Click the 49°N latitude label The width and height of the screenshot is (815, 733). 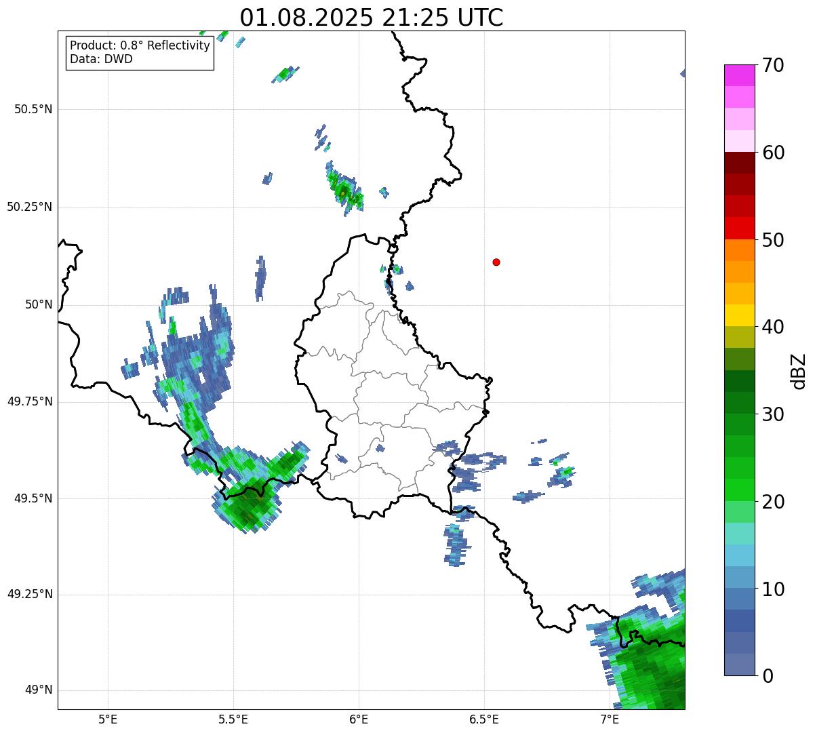[x=39, y=690]
